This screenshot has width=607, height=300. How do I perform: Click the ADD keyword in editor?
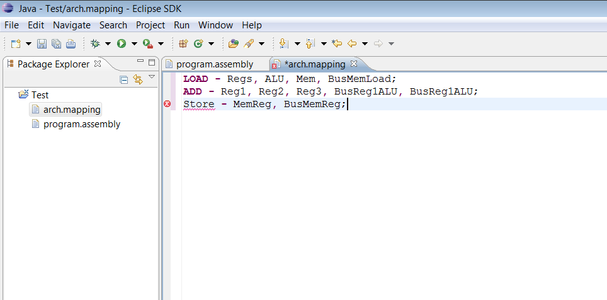tap(193, 92)
